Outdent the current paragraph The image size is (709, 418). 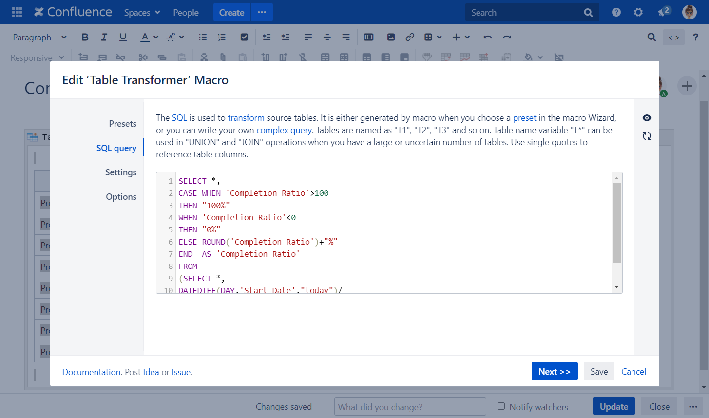tap(267, 37)
